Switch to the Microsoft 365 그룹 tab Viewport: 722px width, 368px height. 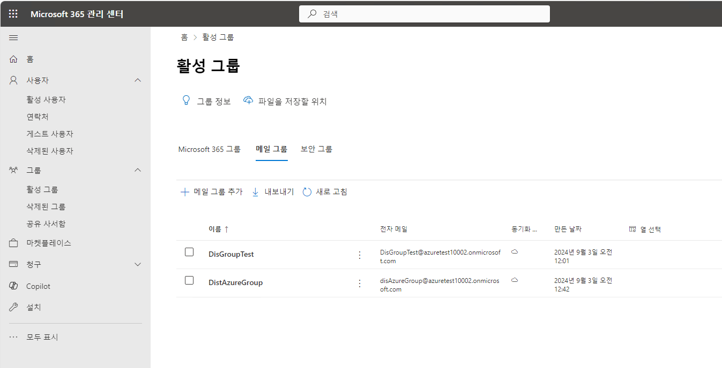210,149
